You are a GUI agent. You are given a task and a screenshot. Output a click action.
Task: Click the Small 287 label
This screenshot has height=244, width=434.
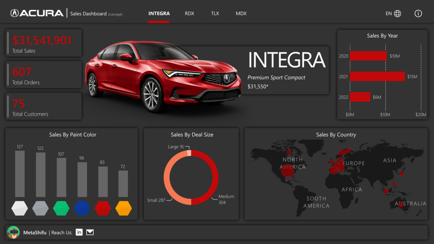(156, 200)
